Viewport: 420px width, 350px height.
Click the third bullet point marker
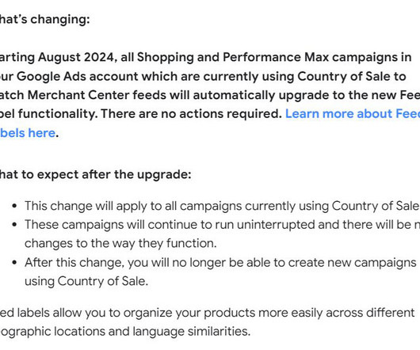14,263
